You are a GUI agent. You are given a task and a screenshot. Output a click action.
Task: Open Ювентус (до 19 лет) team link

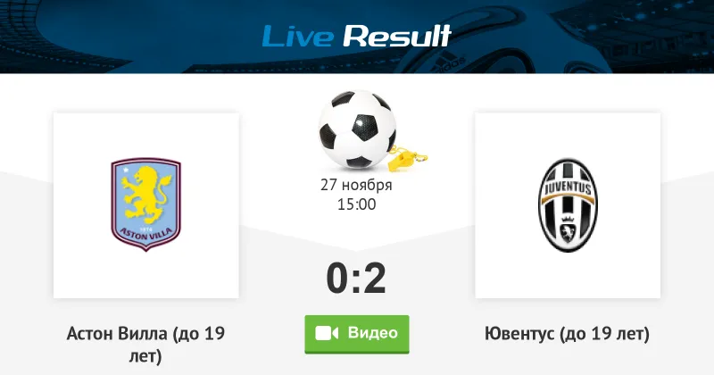click(568, 334)
